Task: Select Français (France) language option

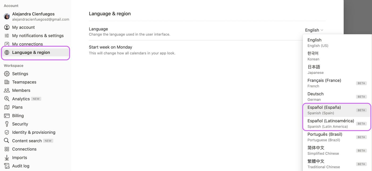Action: [337, 83]
